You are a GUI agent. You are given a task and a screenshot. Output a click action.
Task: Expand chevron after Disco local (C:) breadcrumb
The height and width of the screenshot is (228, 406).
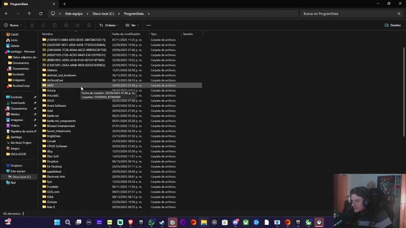[119, 14]
